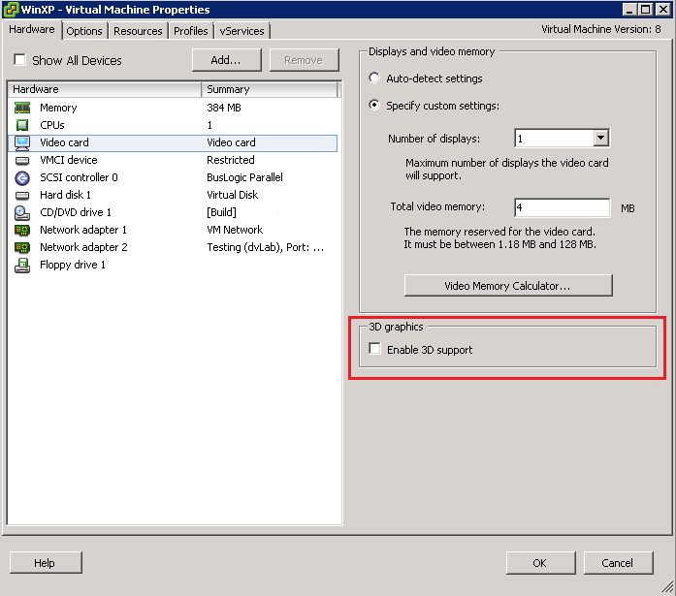Click the Total video memory field

[x=563, y=208]
